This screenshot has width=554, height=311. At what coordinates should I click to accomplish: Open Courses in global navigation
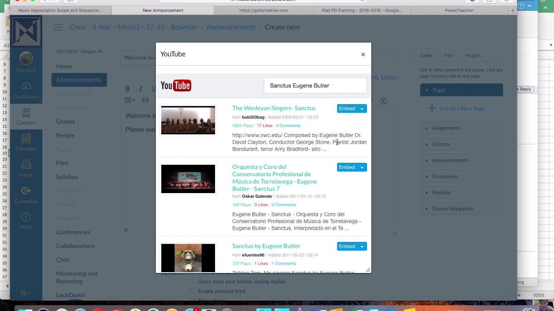coord(26,117)
